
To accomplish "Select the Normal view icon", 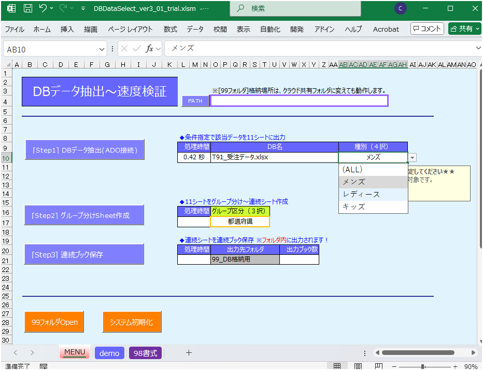I will pyautogui.click(x=338, y=366).
